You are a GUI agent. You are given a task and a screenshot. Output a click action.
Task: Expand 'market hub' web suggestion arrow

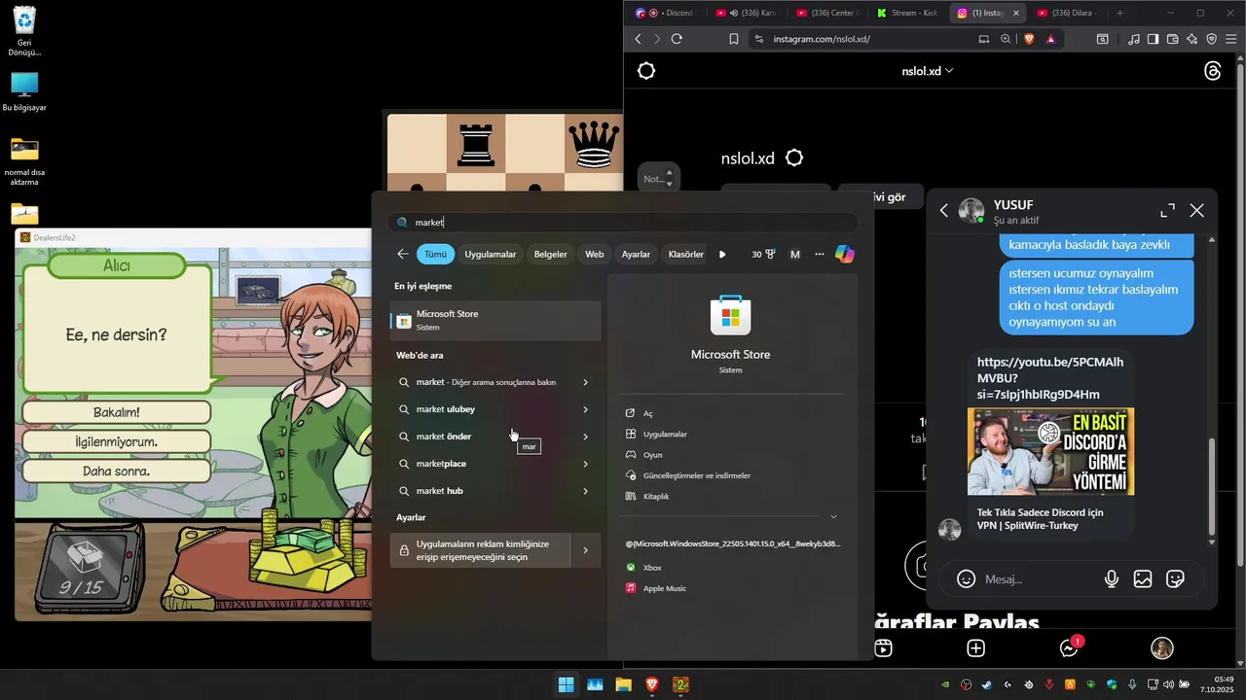[x=585, y=491]
